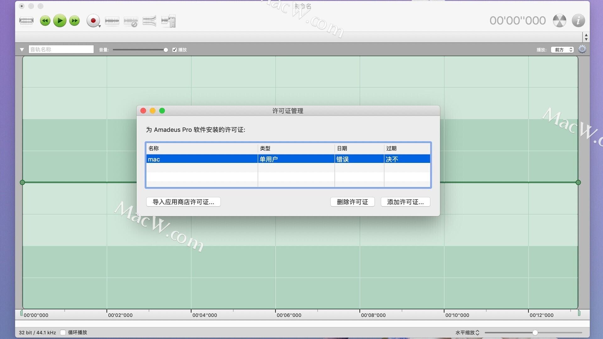Click the end selection marker on ruler
Viewport: 603px width, 339px height.
coord(579,313)
